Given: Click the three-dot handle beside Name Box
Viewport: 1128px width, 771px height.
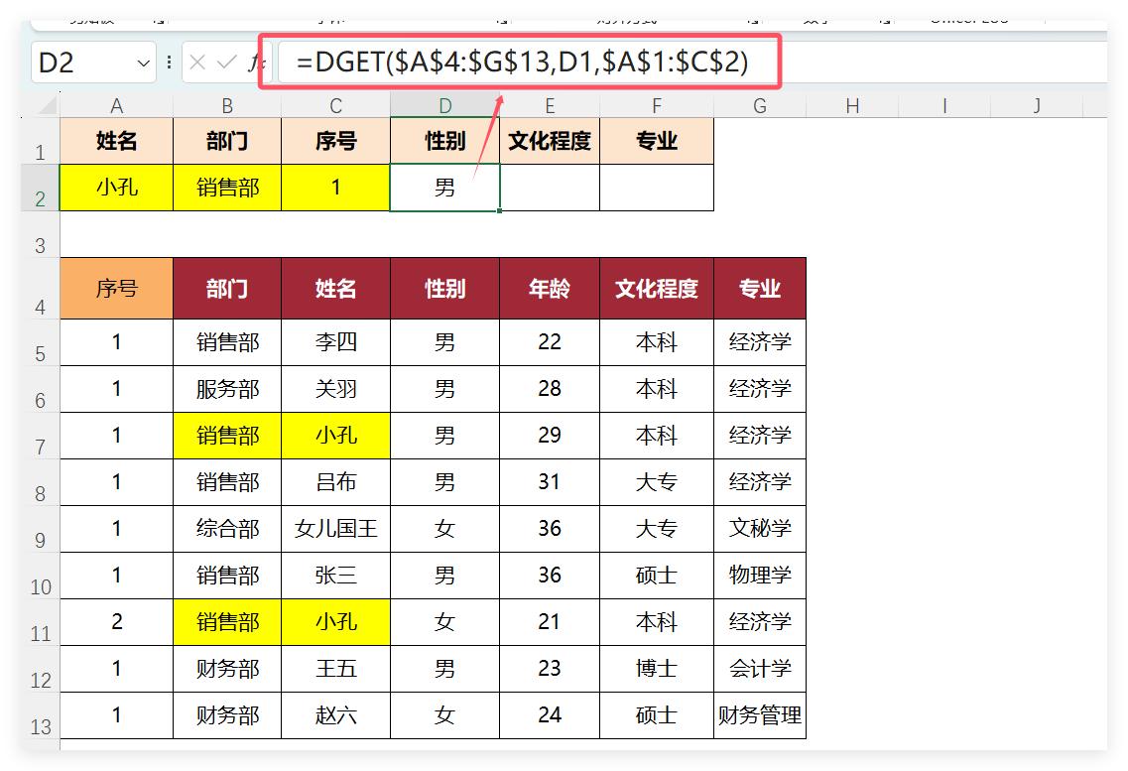Looking at the screenshot, I should pos(169,63).
